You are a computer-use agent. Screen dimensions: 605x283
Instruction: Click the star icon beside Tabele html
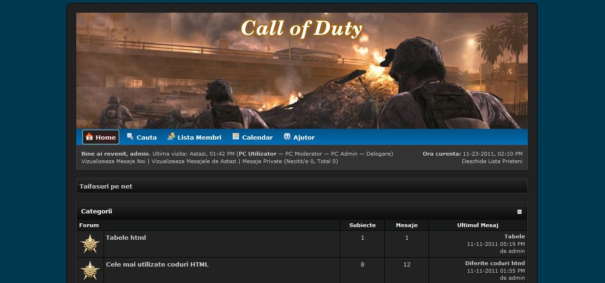(90, 244)
